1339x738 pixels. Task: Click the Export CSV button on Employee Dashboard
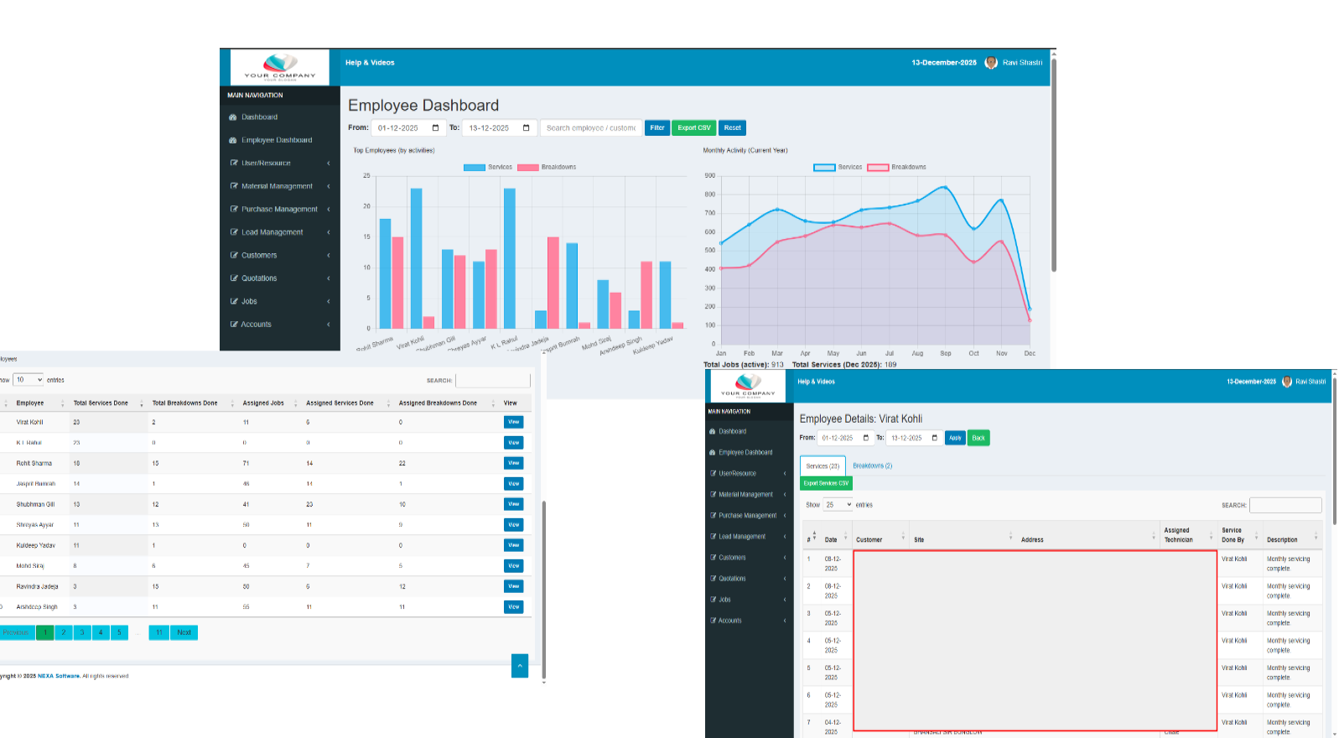tap(693, 128)
